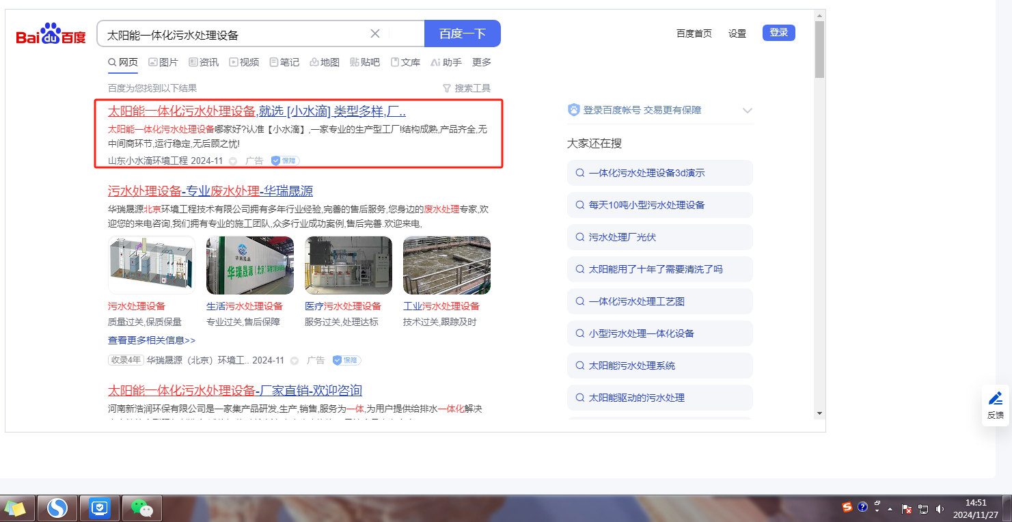This screenshot has height=522, width=1012.
Task: Click the 山东小水滴环境工程 source text
Action: click(148, 161)
